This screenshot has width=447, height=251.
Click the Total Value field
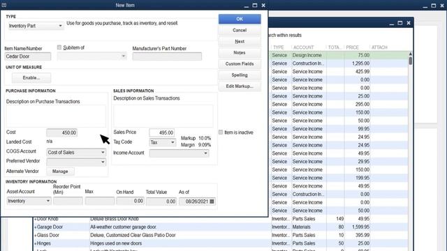pyautogui.click(x=161, y=201)
